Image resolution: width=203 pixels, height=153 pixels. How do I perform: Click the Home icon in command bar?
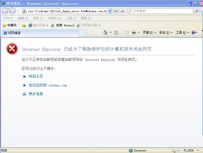pos(105,33)
